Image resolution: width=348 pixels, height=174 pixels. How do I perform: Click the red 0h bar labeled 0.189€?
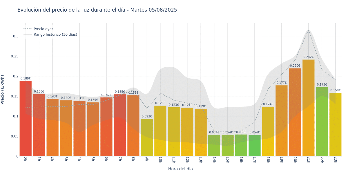[x=26, y=118]
